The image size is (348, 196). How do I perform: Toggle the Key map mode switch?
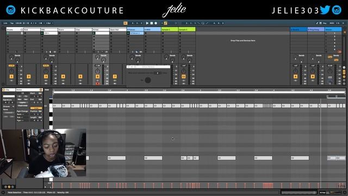click(x=325, y=23)
